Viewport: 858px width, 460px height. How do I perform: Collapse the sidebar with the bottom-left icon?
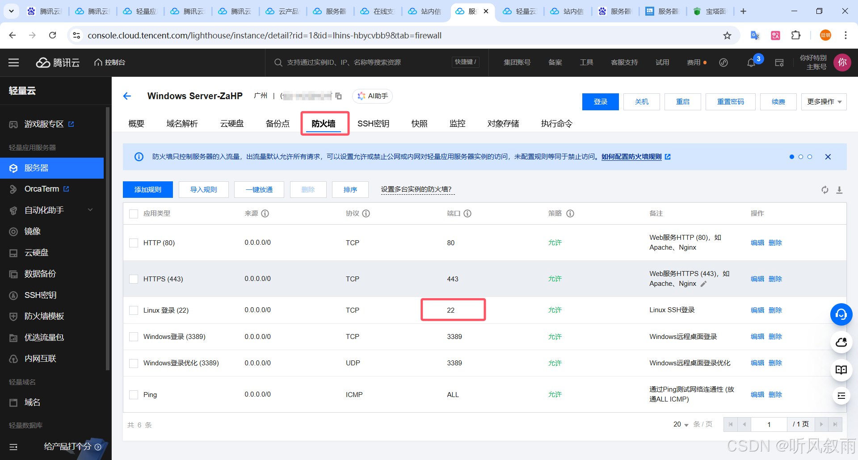pyautogui.click(x=13, y=447)
